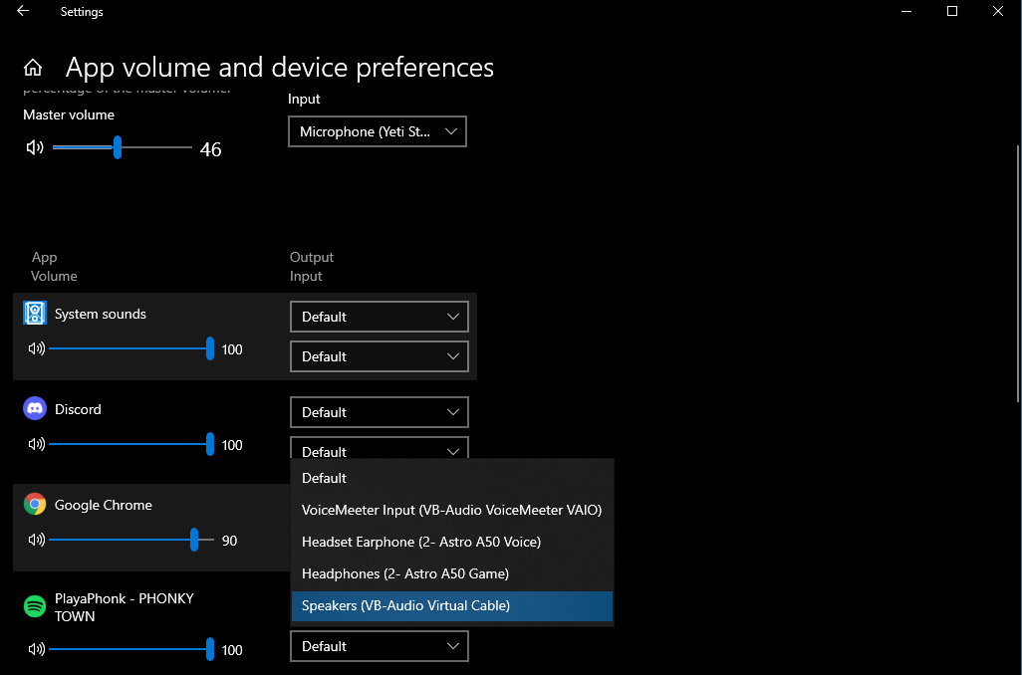Screen dimensions: 1022x675
Task: Go to Settings home icon
Action: click(x=33, y=68)
